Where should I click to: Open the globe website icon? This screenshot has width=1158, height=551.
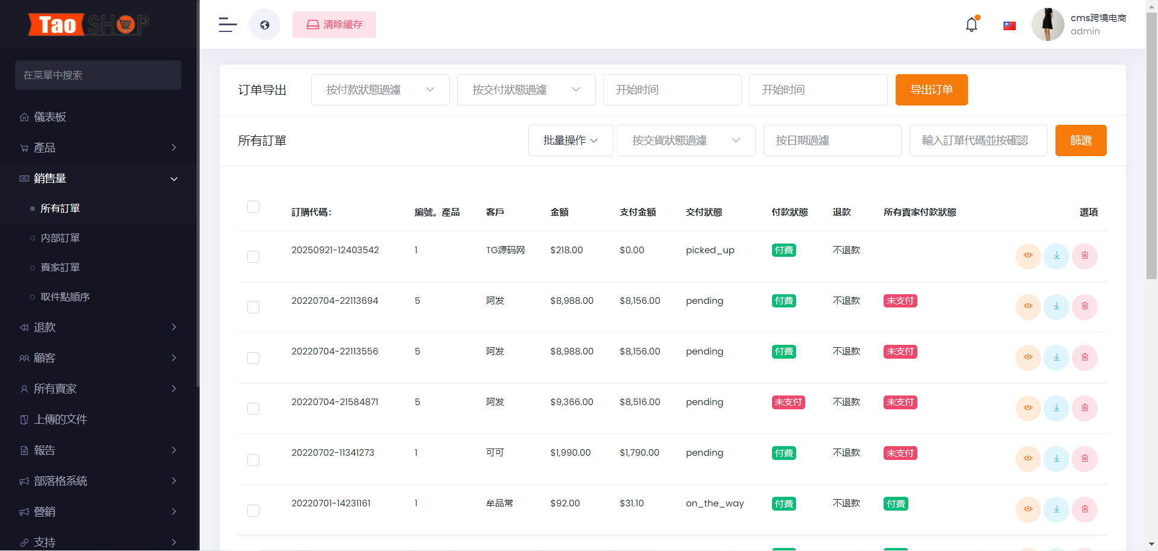265,25
